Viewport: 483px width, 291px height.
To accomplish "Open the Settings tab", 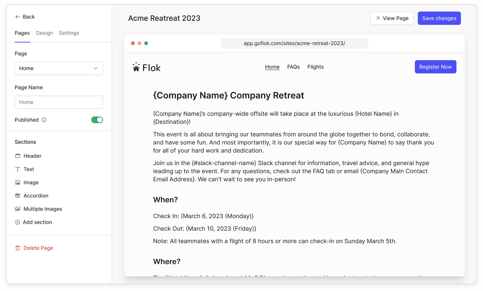I will 69,33.
